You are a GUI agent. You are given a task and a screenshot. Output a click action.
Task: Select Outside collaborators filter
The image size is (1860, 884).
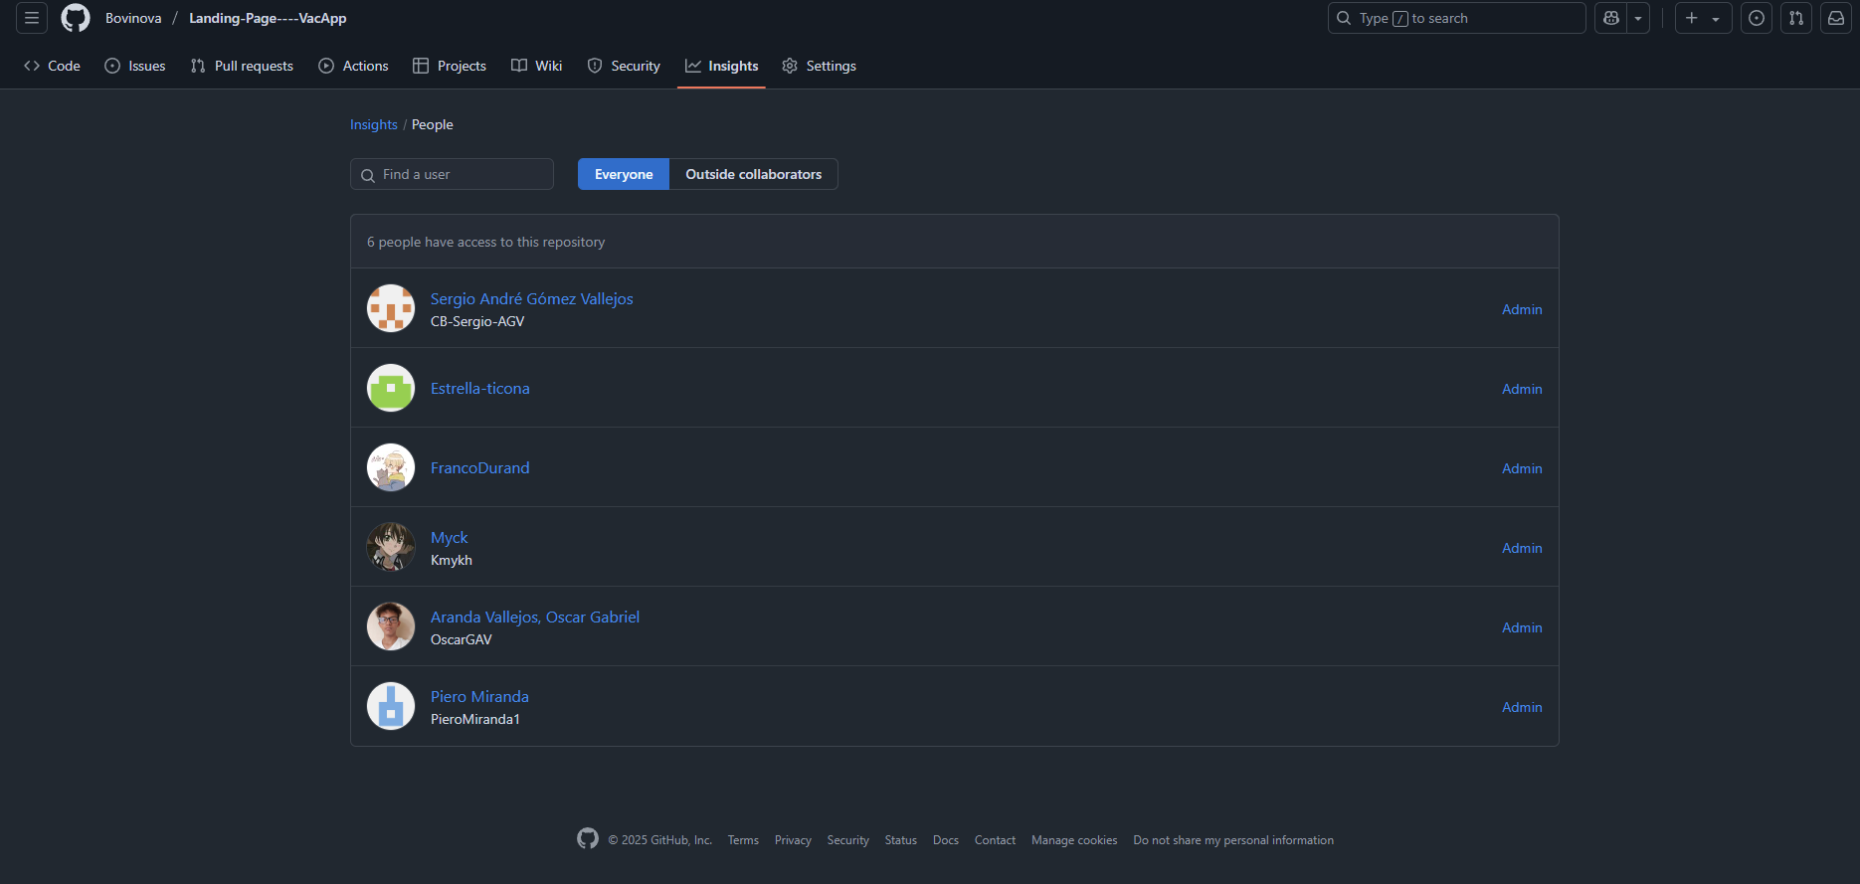click(x=754, y=174)
